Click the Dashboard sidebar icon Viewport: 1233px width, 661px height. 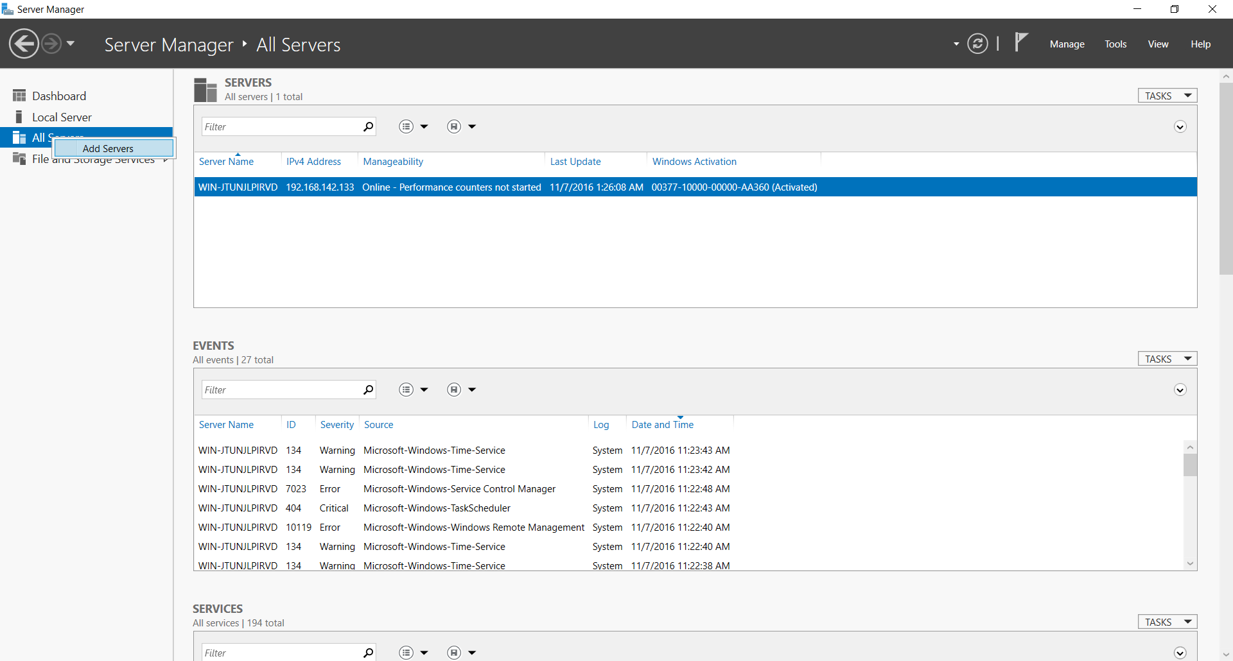click(x=19, y=96)
